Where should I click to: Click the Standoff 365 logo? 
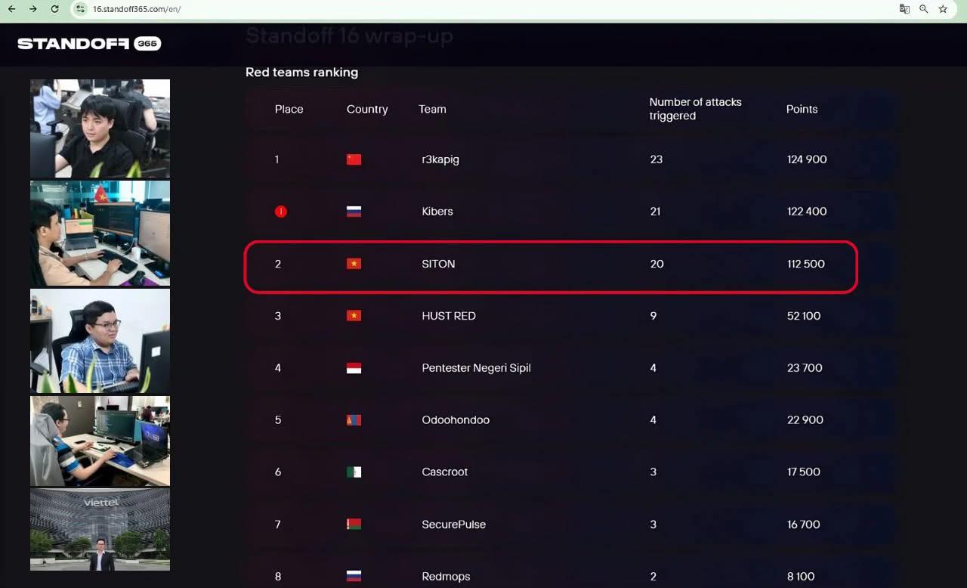coord(89,44)
